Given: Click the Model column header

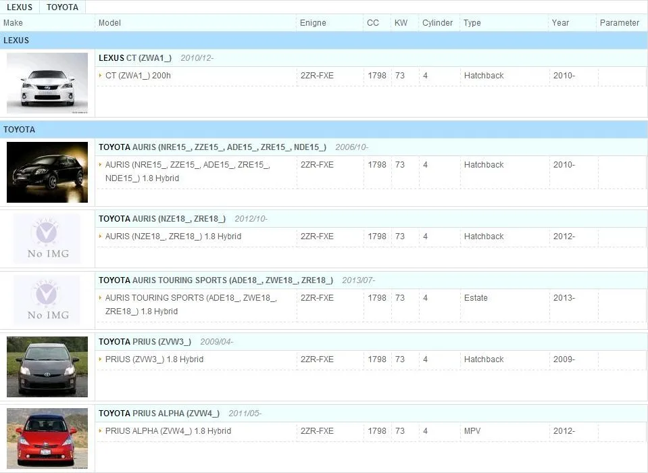Looking at the screenshot, I should click(x=109, y=23).
